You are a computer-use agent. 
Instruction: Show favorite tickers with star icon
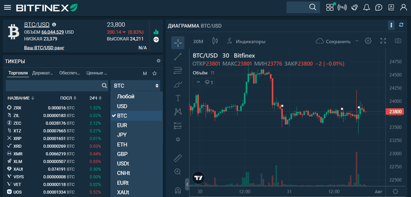coord(155,73)
